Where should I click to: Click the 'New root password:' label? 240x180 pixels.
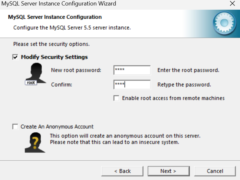coord(76,70)
